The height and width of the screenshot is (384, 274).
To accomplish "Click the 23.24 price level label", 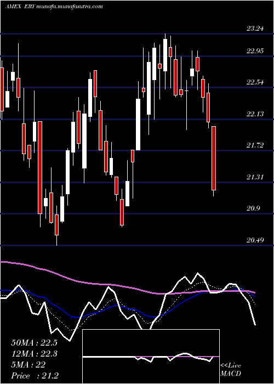I will pos(255,29).
